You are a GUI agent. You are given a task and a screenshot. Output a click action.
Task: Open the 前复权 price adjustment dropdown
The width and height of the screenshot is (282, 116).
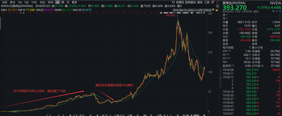click(180, 2)
